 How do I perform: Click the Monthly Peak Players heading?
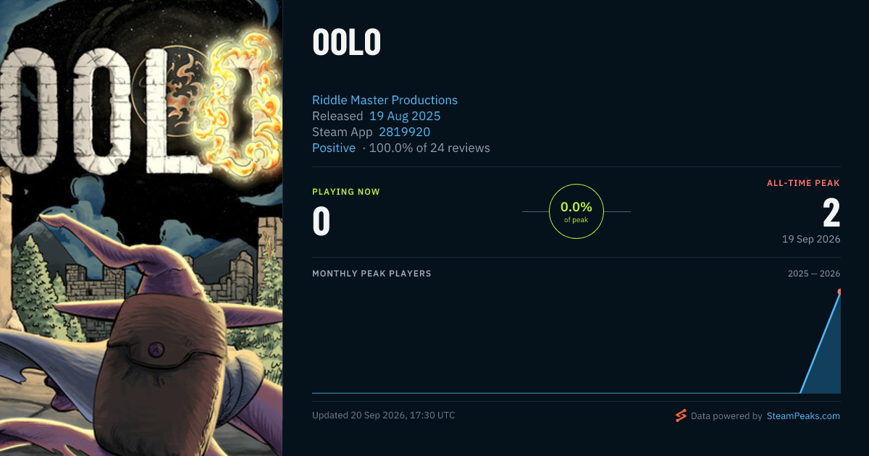[371, 274]
